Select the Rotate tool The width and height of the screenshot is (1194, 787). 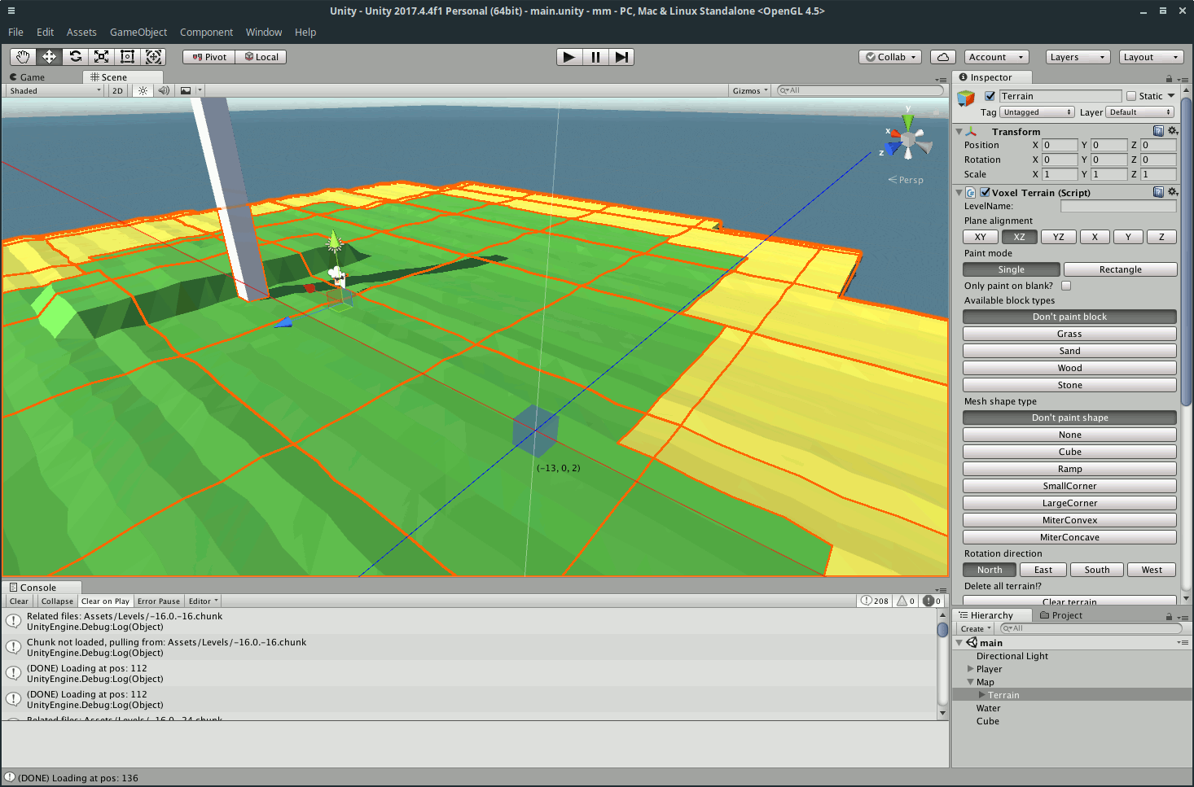click(75, 57)
